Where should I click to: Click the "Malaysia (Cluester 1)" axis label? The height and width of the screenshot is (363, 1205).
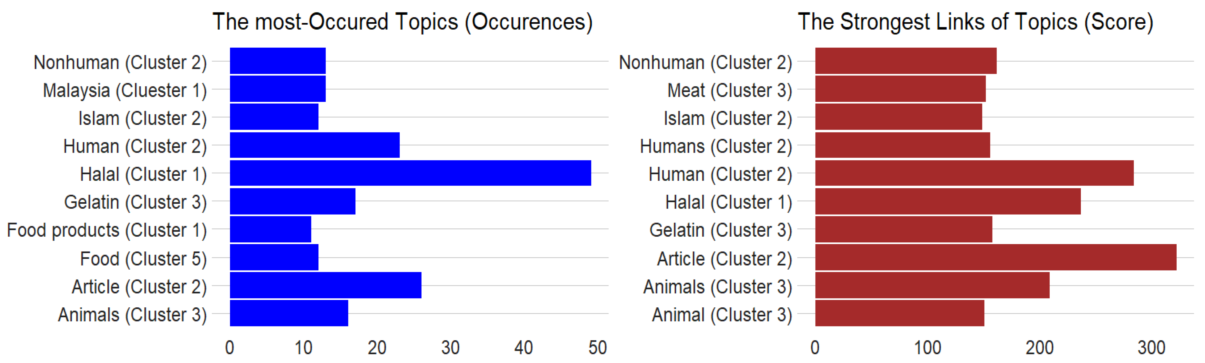[124, 90]
